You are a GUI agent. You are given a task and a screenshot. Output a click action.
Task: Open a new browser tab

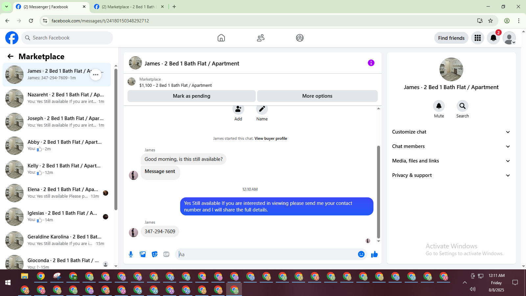174,7
